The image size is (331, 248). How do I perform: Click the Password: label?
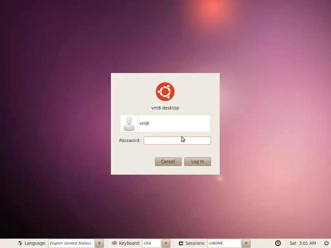coord(130,140)
